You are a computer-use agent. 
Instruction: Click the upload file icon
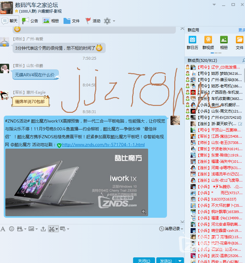tap(43, 229)
